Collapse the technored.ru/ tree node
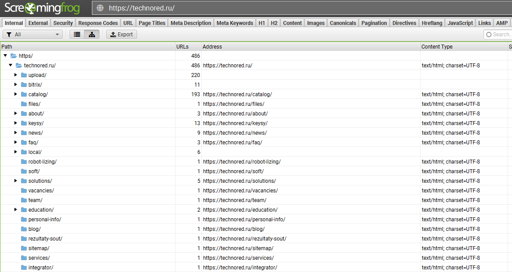The width and height of the screenshot is (512, 272). [x=11, y=66]
